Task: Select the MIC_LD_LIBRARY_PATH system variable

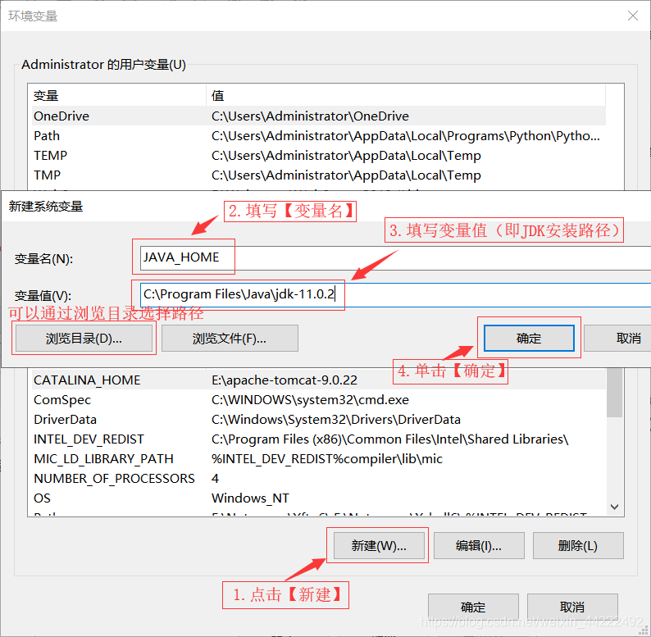Action: [319, 458]
